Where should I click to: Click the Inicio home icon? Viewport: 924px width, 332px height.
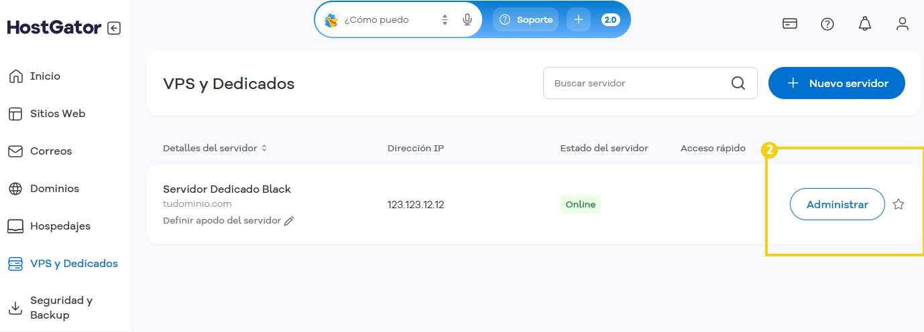click(x=15, y=76)
